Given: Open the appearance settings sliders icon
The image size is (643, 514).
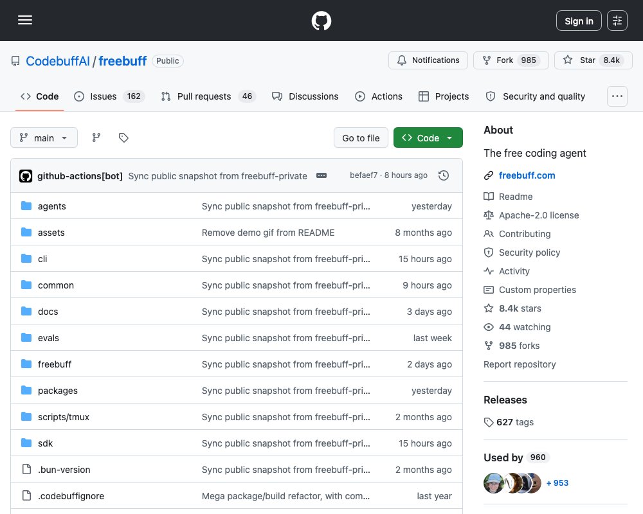Looking at the screenshot, I should (x=617, y=21).
